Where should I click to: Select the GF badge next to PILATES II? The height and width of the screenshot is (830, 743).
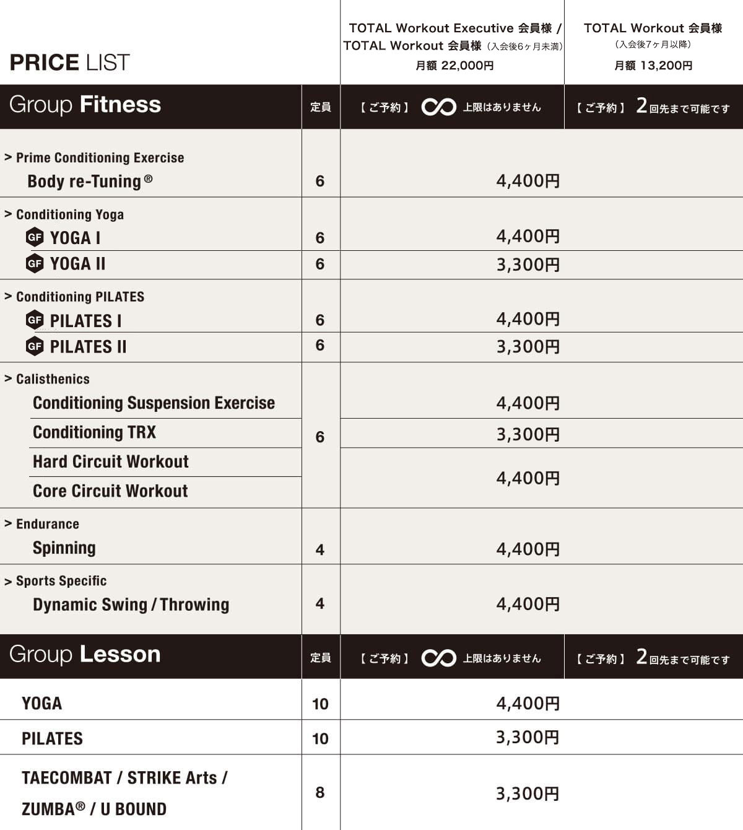(x=35, y=346)
